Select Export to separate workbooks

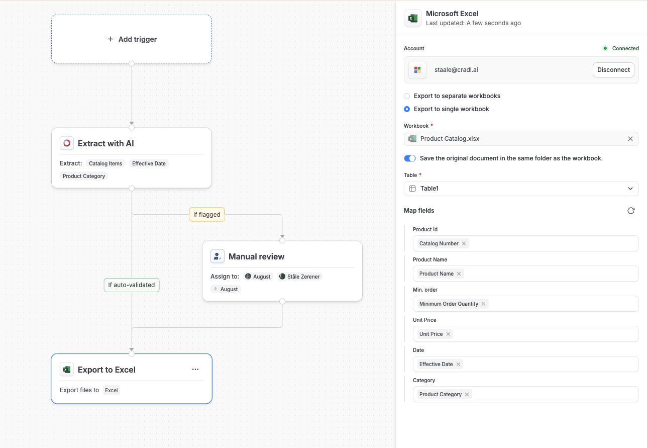[407, 96]
